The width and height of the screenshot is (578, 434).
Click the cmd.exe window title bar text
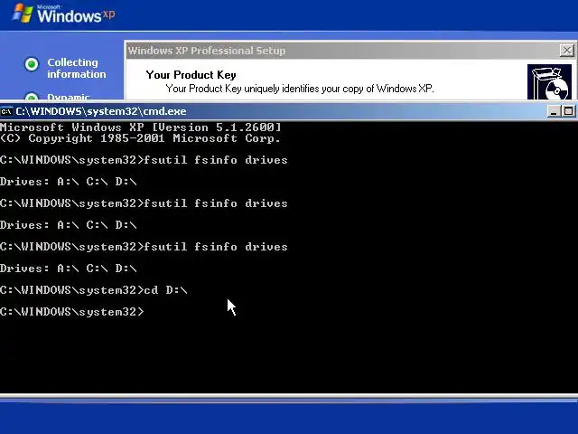[x=101, y=111]
